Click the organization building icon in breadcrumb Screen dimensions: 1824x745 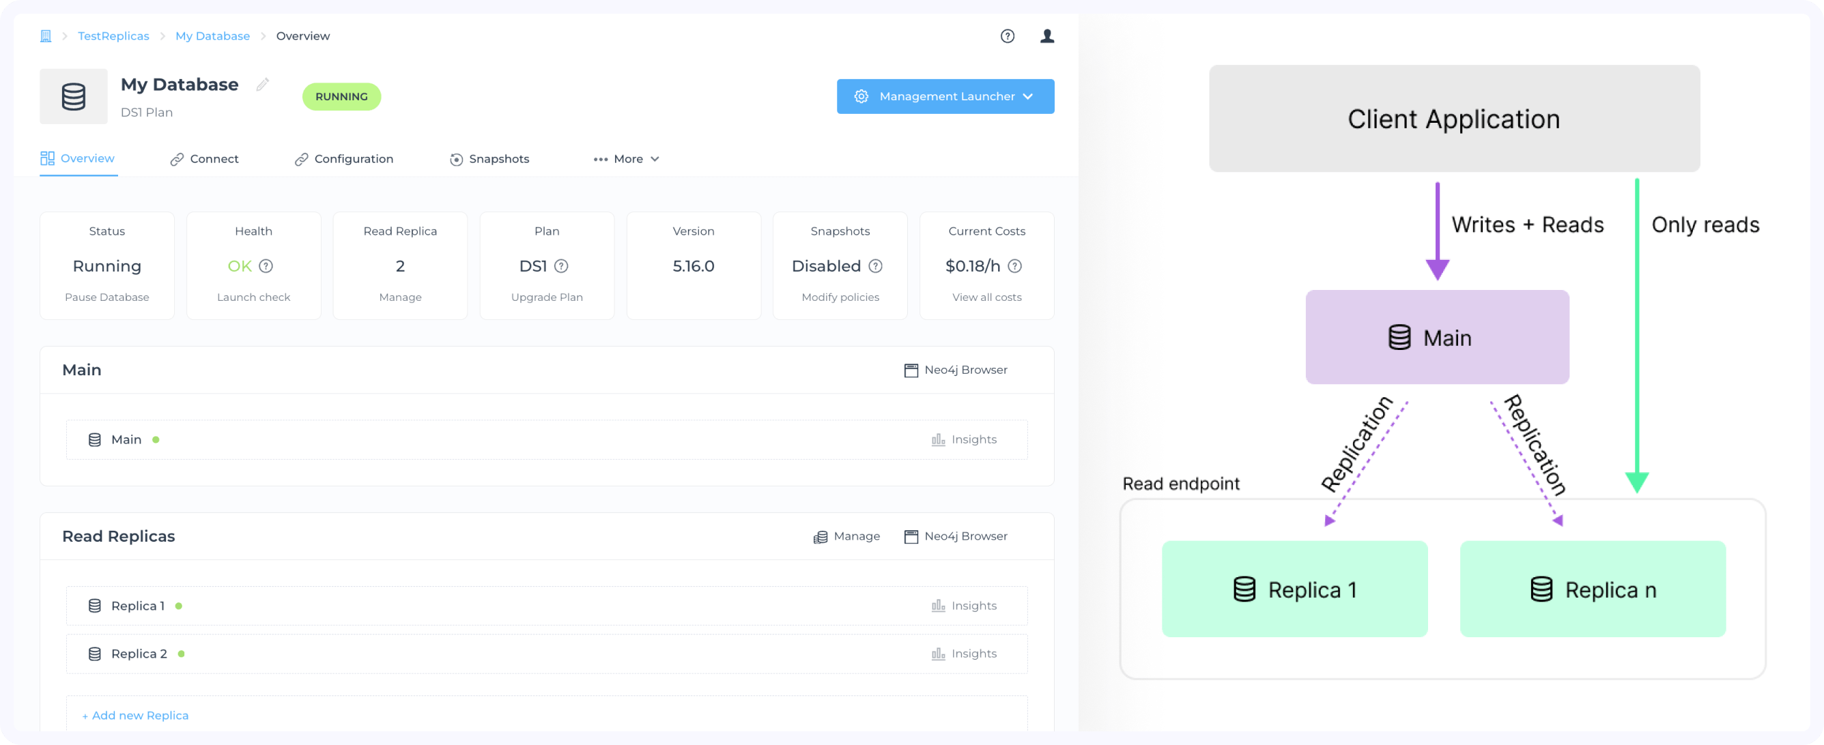[46, 36]
